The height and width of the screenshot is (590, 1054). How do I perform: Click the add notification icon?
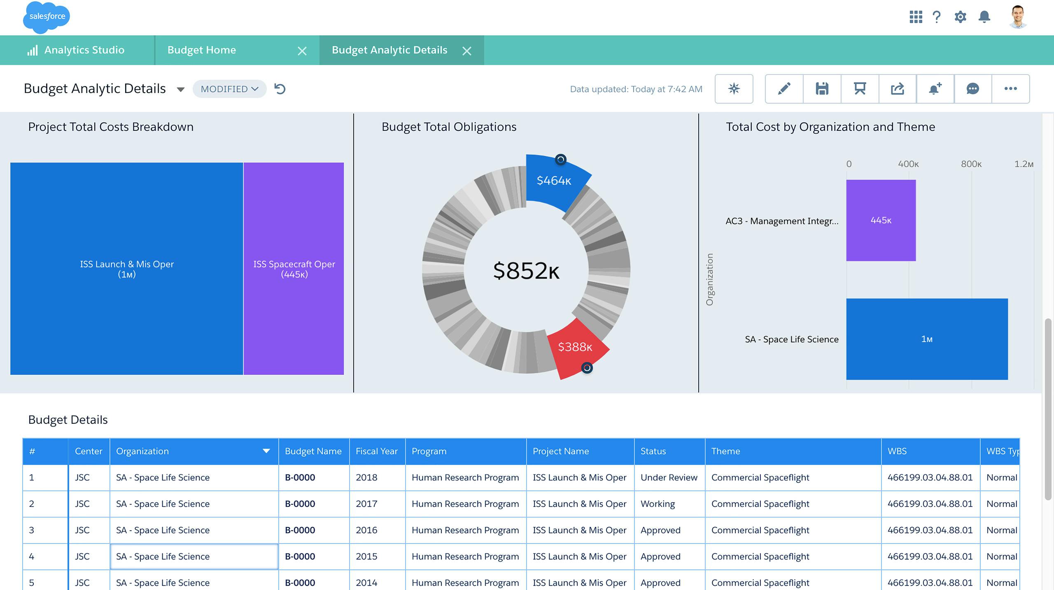935,88
